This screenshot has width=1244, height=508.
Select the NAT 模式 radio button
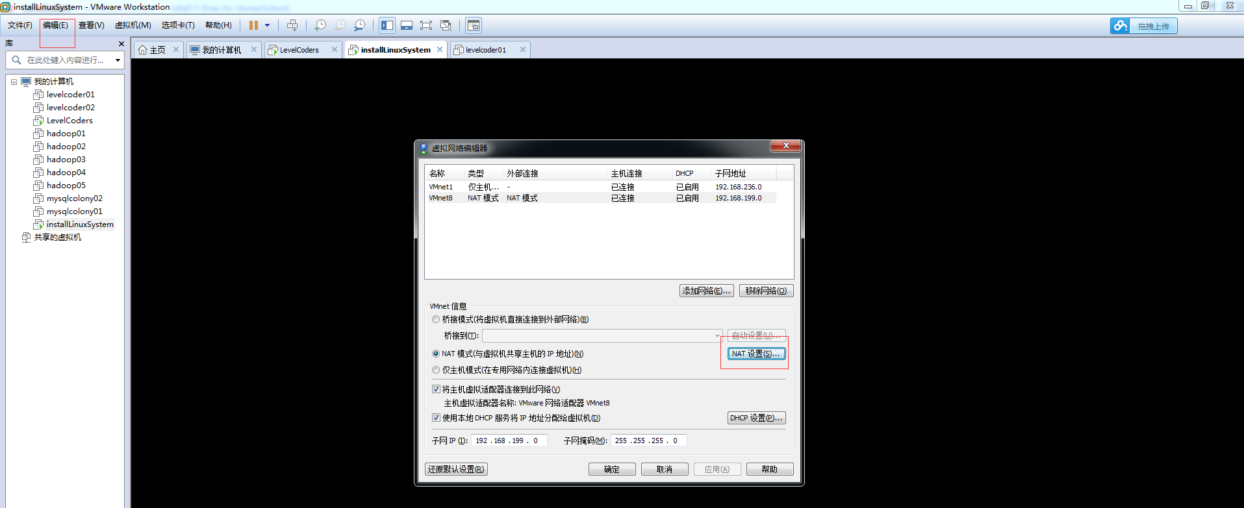coord(436,354)
